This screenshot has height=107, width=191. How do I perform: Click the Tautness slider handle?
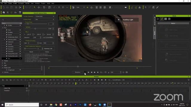[x=35, y=29]
